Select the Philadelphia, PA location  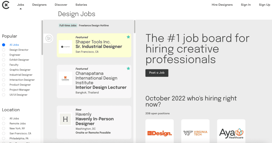(x=4, y=138)
